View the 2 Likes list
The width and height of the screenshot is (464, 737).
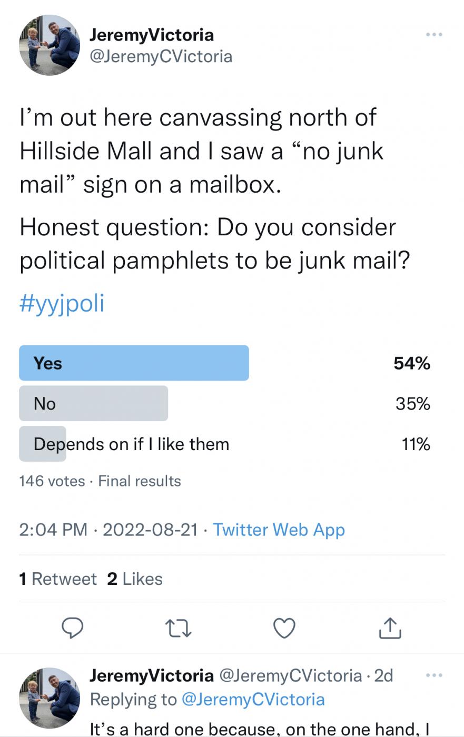coord(135,579)
